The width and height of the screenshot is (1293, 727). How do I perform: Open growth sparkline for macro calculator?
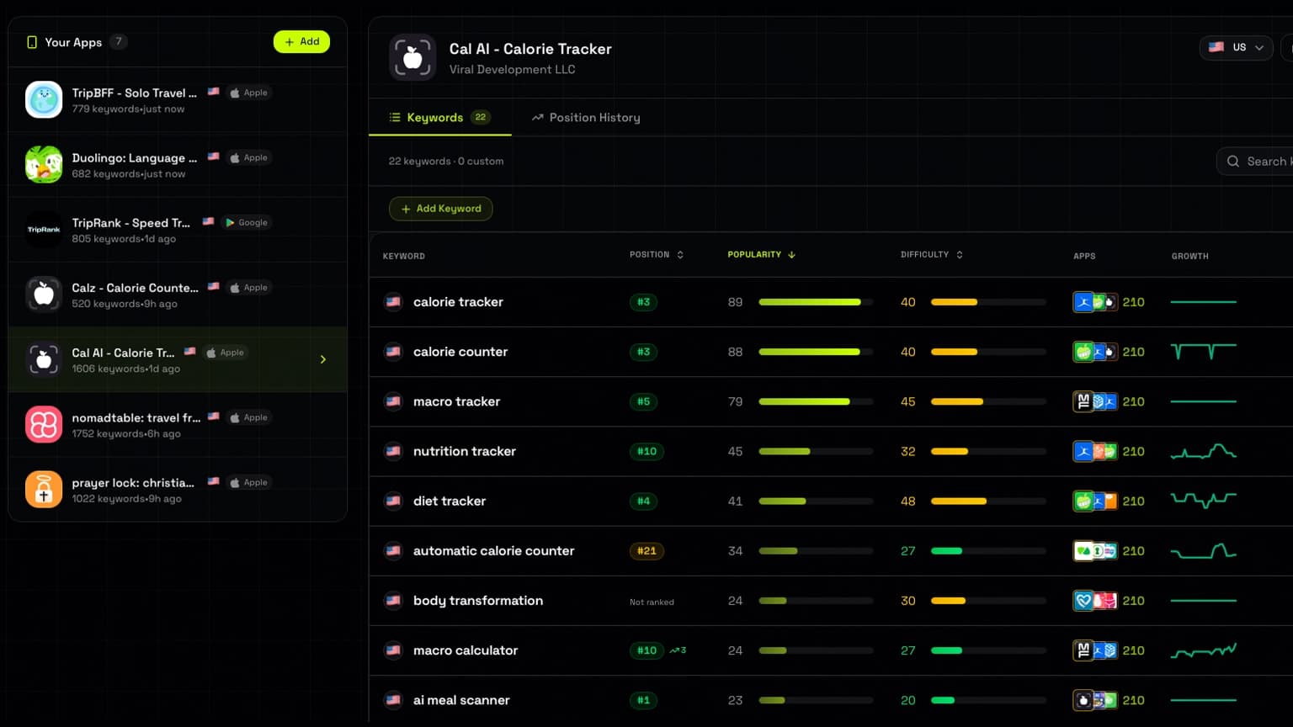pyautogui.click(x=1204, y=650)
